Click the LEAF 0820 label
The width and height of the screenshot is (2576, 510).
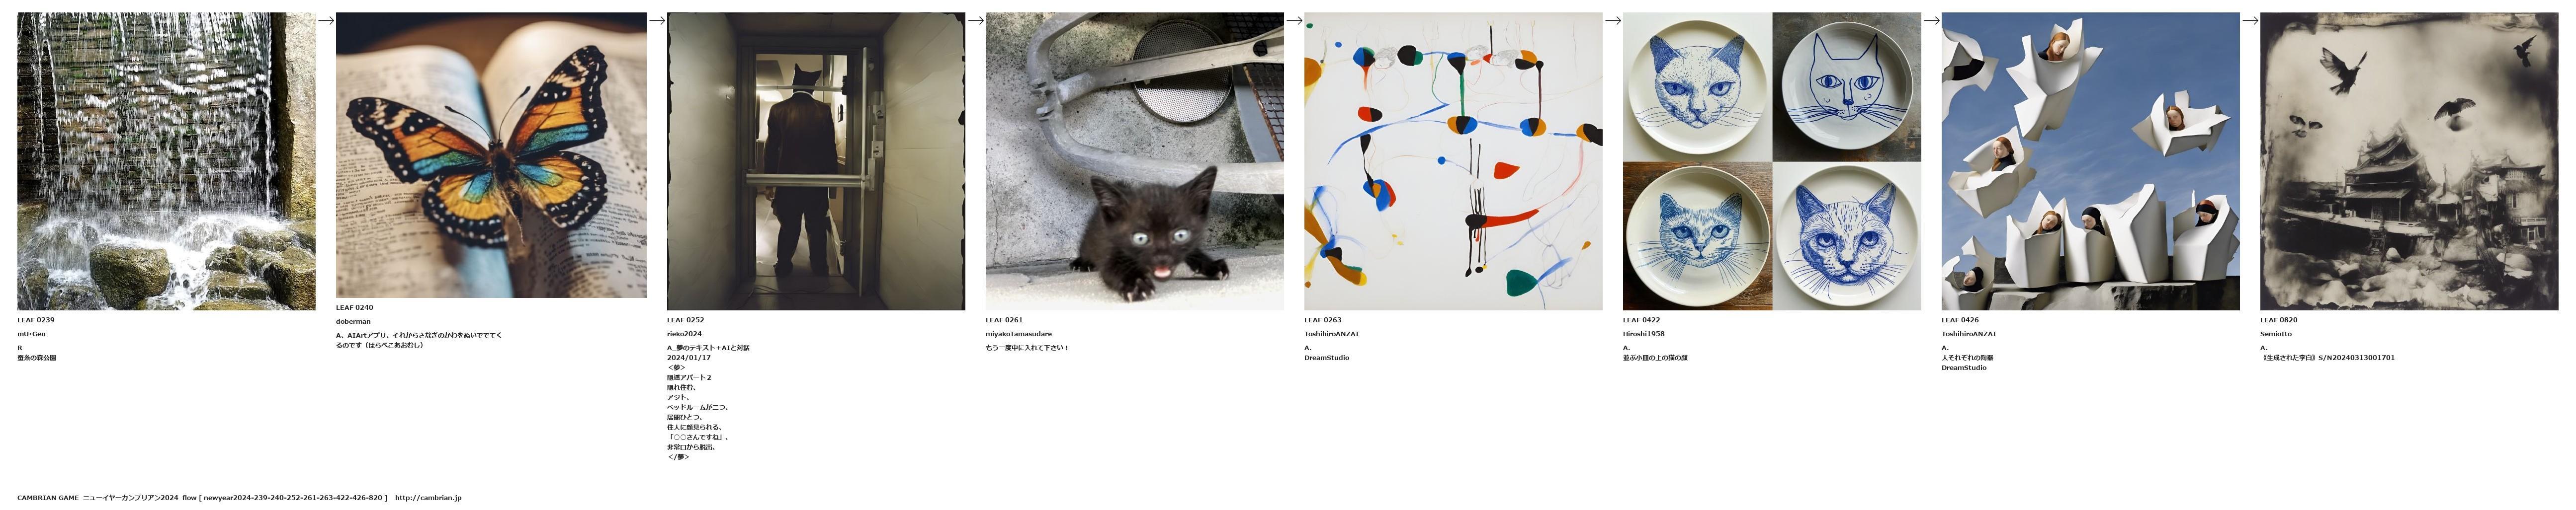point(2279,320)
